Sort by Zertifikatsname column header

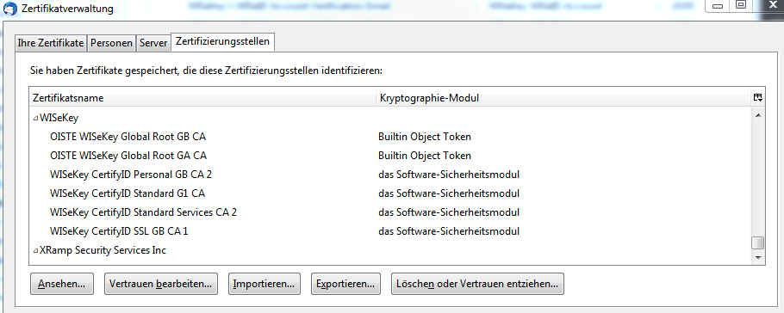tap(202, 98)
